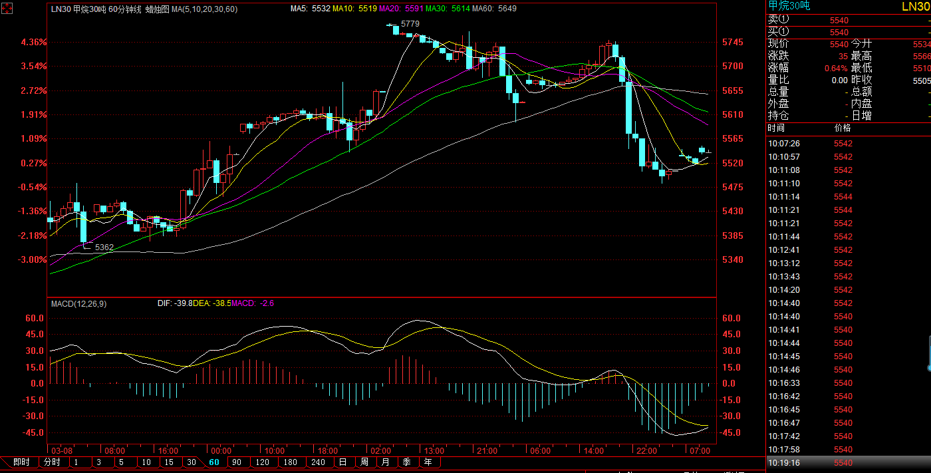Select the active 60-minute period tab
This screenshot has height=473, width=931.
[x=214, y=462]
